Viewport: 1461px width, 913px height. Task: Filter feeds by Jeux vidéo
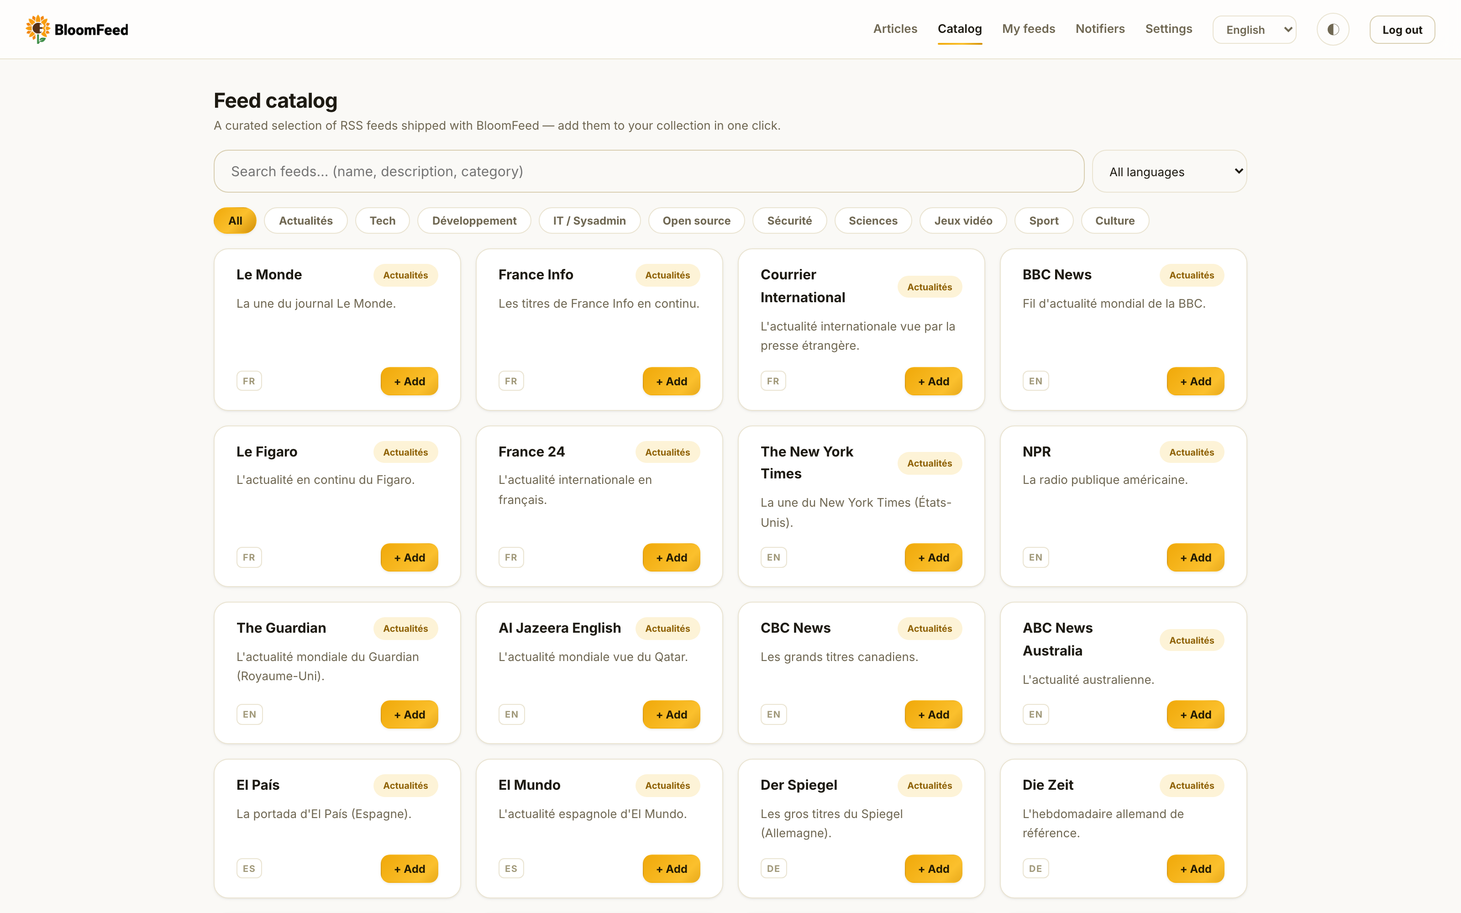coord(963,220)
